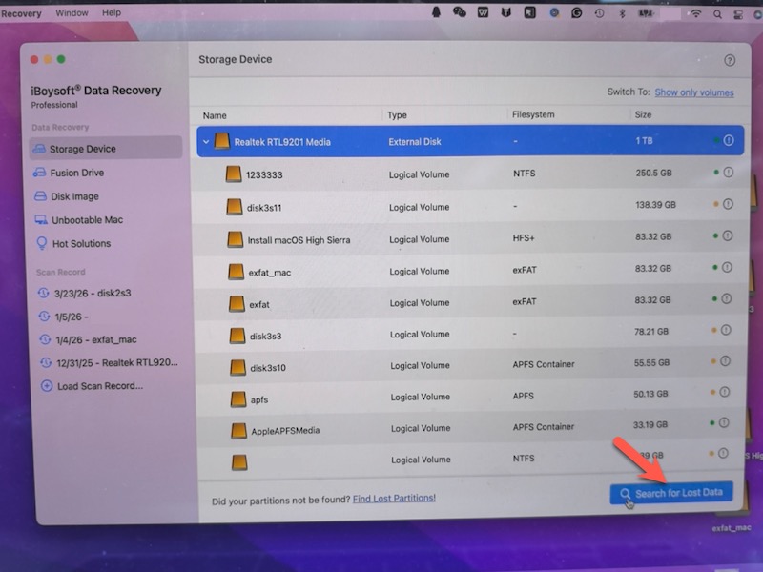Click the info icon beside Realtek RTL9201 Media
This screenshot has height=572, width=763.
pyautogui.click(x=728, y=140)
